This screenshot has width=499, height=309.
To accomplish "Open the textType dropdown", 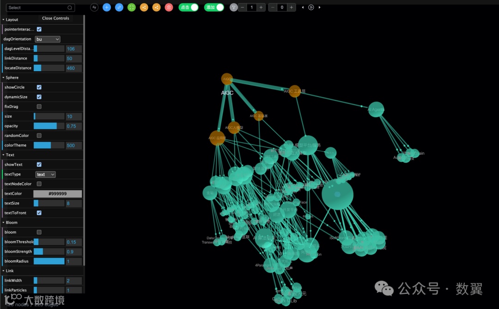I will point(45,175).
